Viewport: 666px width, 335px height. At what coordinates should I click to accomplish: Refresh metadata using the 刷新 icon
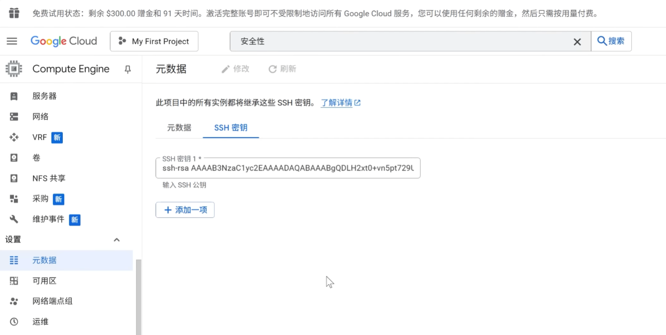point(282,69)
